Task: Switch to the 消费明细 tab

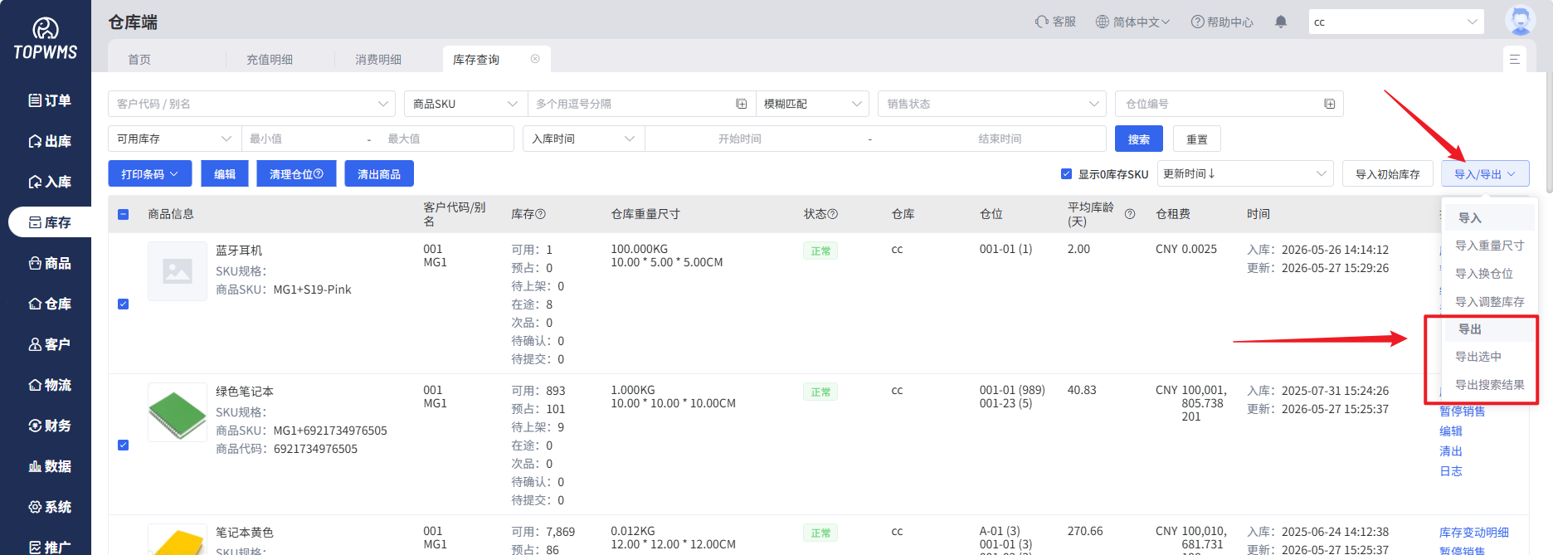Action: (378, 59)
